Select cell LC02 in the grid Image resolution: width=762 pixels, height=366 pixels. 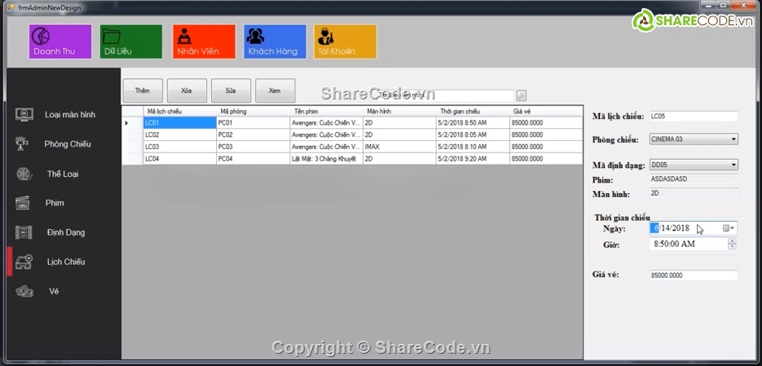click(180, 134)
